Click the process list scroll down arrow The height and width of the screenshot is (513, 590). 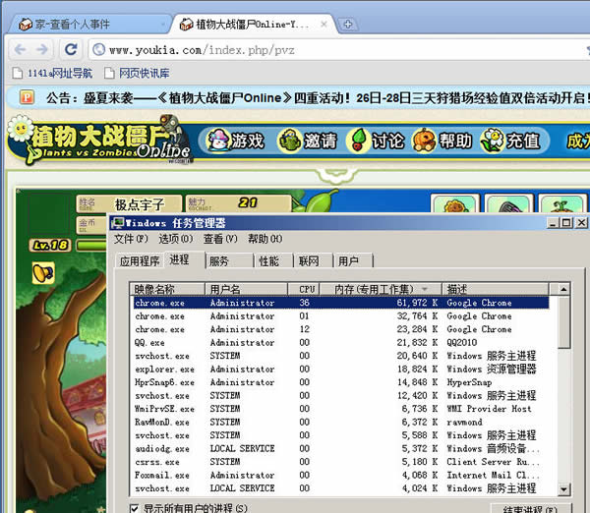tap(563, 489)
